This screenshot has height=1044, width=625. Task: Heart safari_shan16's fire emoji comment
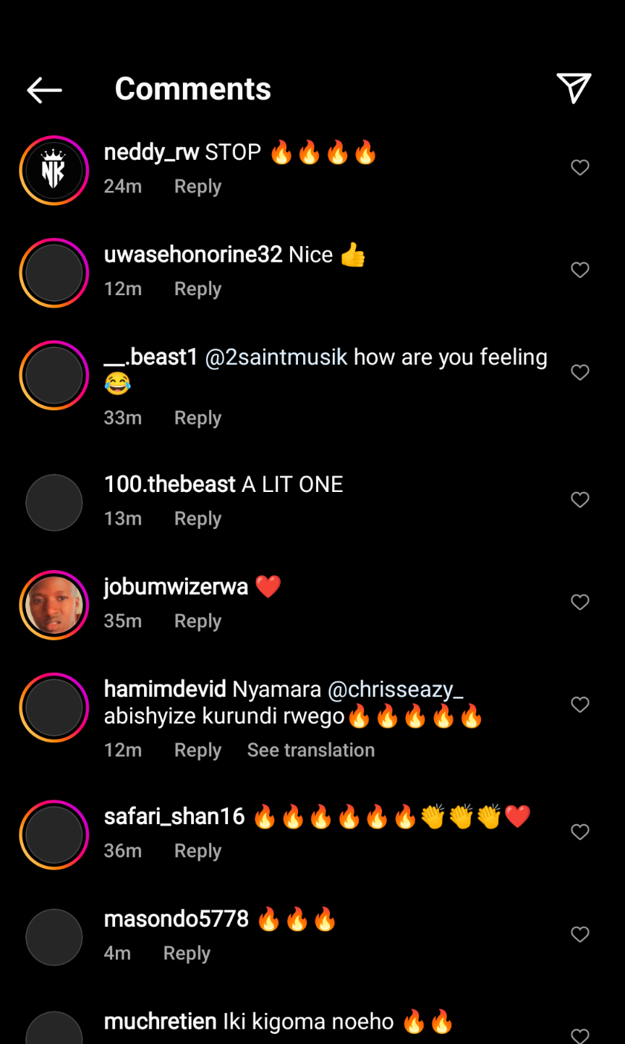point(580,832)
